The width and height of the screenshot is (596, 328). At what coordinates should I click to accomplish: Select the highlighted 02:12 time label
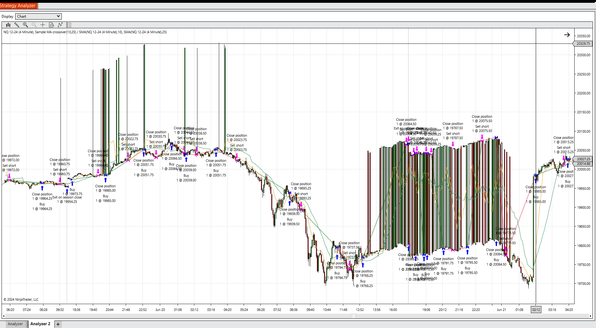point(536,309)
